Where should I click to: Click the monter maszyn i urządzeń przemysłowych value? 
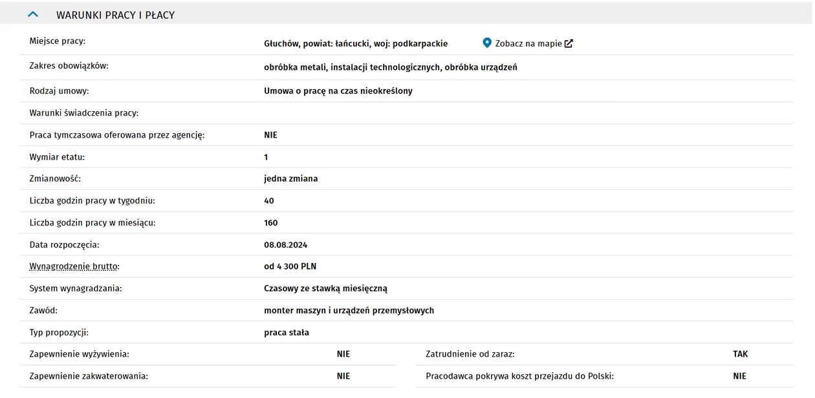coord(349,311)
